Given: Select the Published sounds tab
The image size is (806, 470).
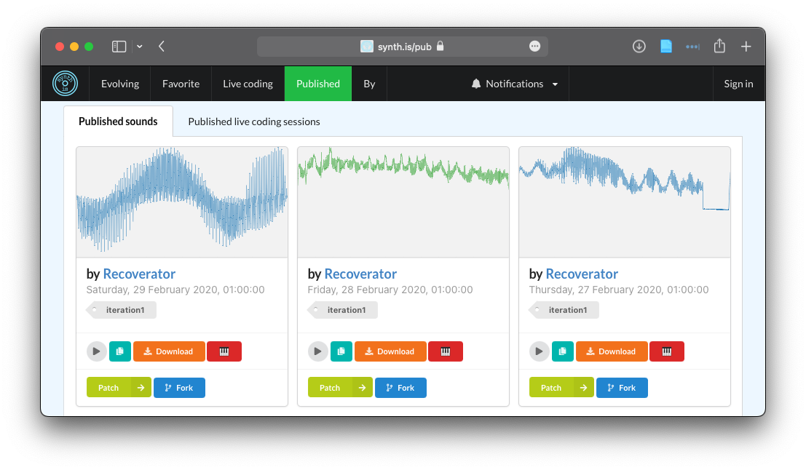Looking at the screenshot, I should pos(118,122).
